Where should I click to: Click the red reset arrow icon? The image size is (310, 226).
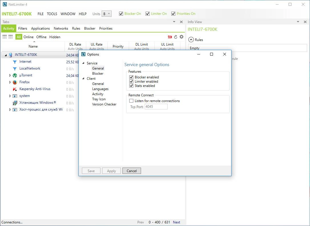(x=170, y=37)
